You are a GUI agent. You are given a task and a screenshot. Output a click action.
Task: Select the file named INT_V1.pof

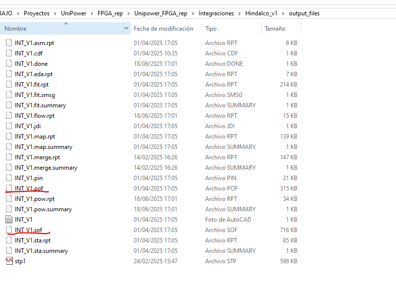point(29,189)
